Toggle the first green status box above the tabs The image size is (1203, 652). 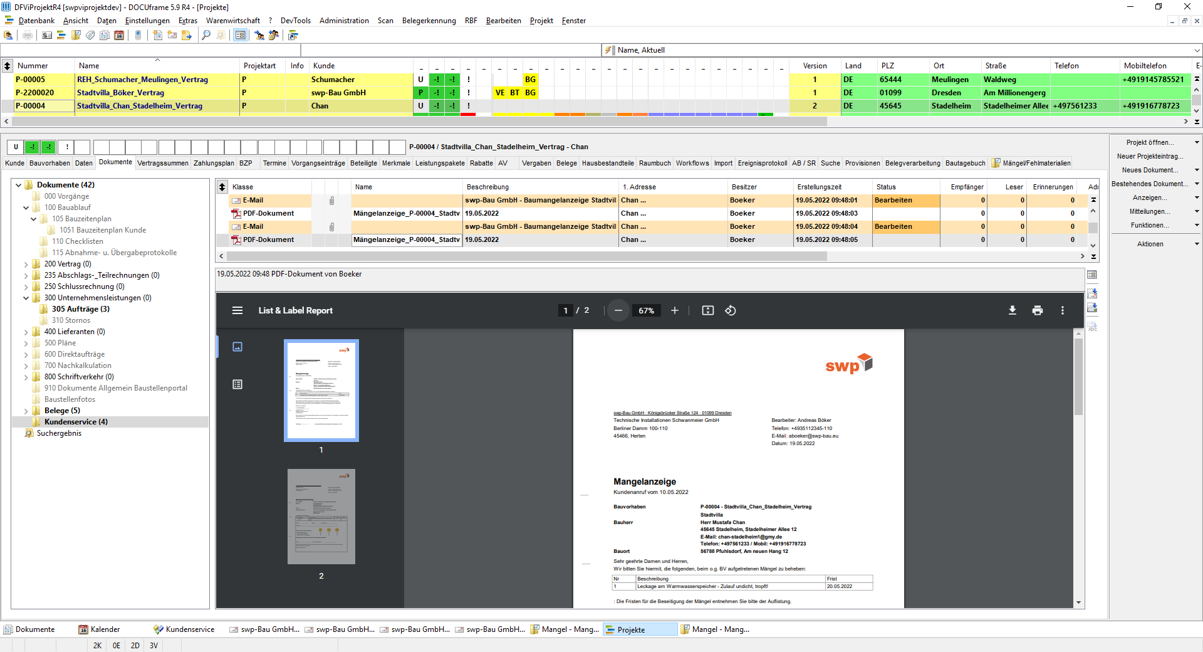coord(32,147)
